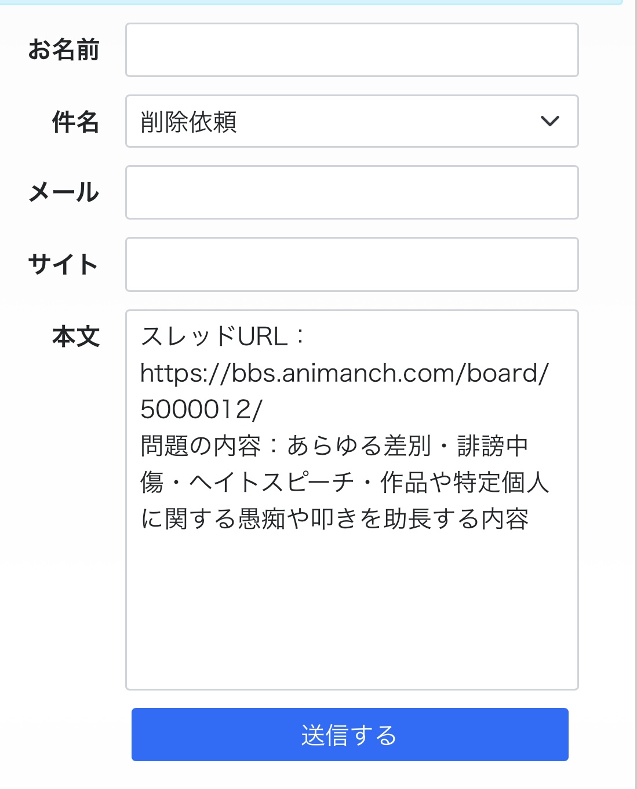Focus the サイト website input field
This screenshot has height=789, width=637.
[352, 264]
